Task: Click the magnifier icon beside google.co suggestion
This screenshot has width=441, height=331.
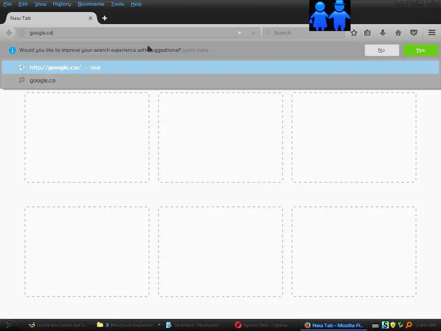Action: pos(22,80)
